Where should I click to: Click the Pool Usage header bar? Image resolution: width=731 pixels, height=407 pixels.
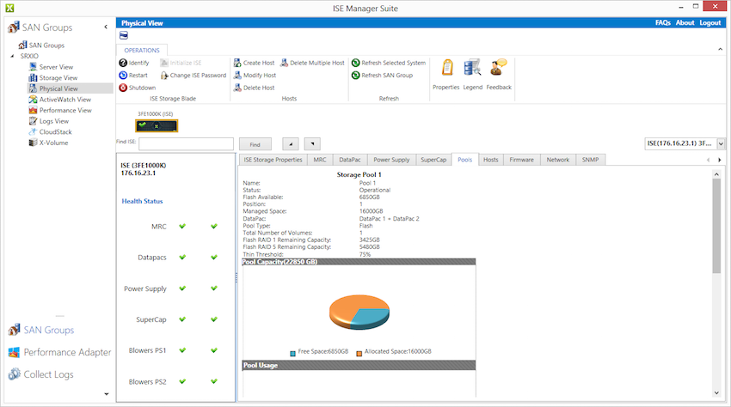(x=359, y=365)
